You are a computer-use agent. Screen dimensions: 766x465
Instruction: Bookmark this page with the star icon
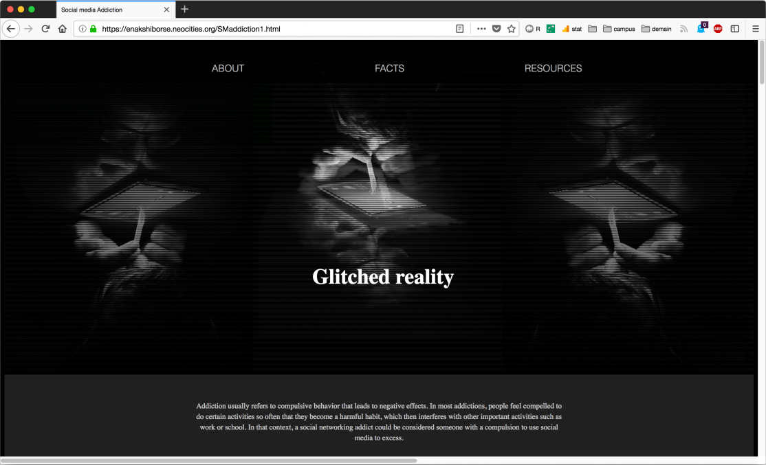point(511,29)
